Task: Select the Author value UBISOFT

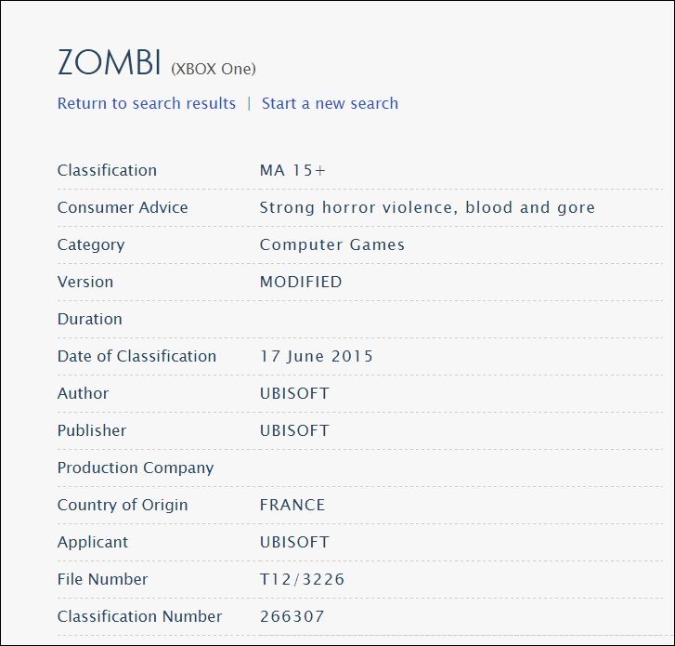Action: 294,393
